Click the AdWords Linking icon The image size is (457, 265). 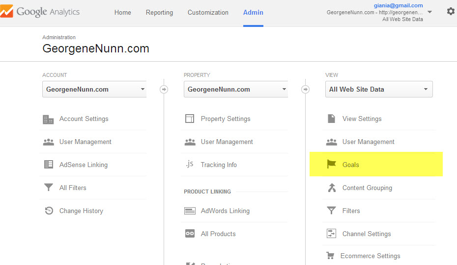pyautogui.click(x=190, y=211)
